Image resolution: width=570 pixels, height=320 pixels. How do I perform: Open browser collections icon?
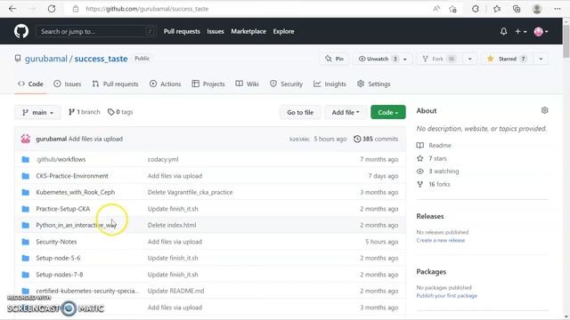(517, 9)
